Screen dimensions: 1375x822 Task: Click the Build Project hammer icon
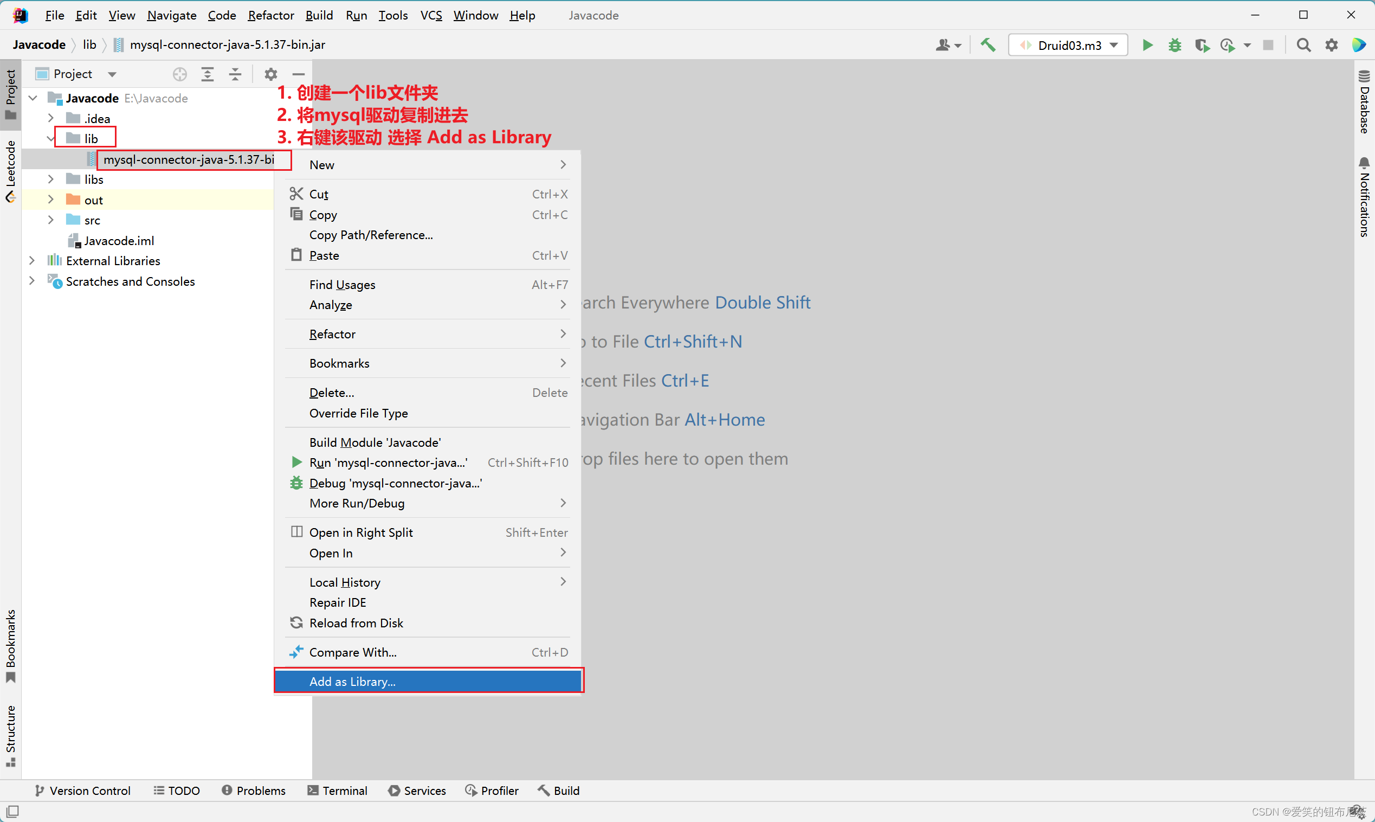coord(988,45)
